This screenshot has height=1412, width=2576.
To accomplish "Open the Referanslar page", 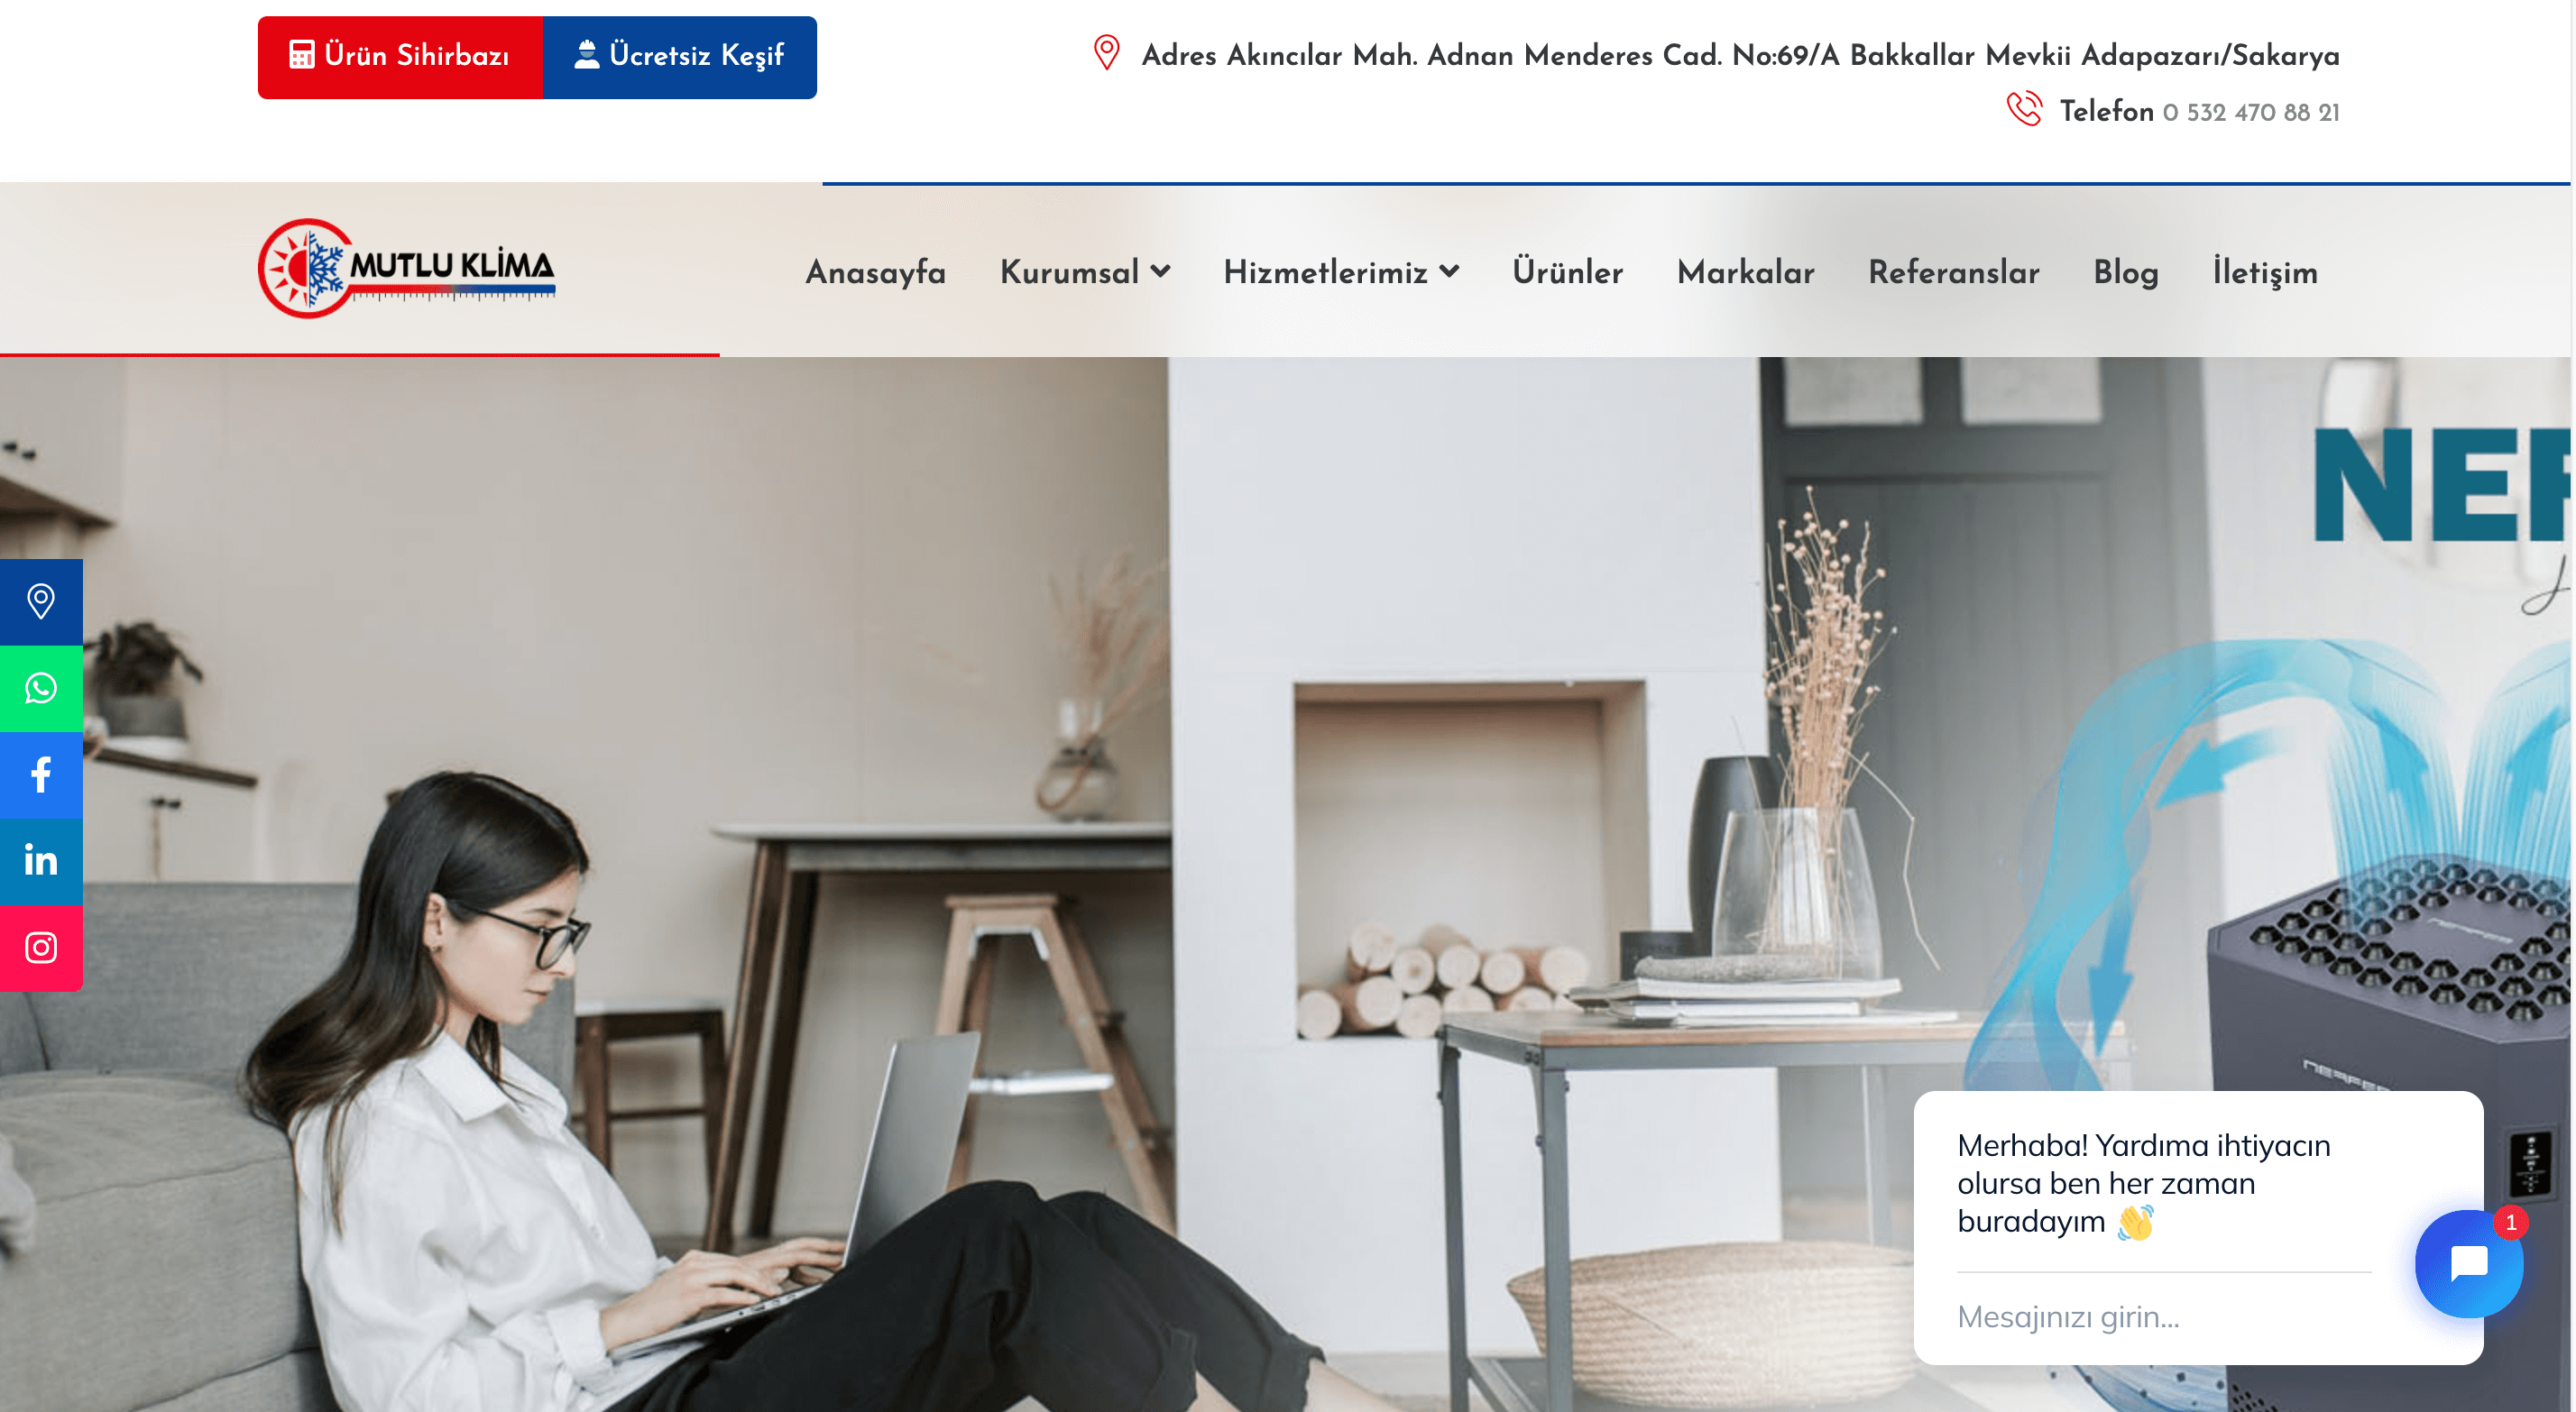I will click(x=1953, y=272).
